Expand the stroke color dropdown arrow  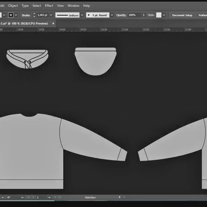point(16,15)
